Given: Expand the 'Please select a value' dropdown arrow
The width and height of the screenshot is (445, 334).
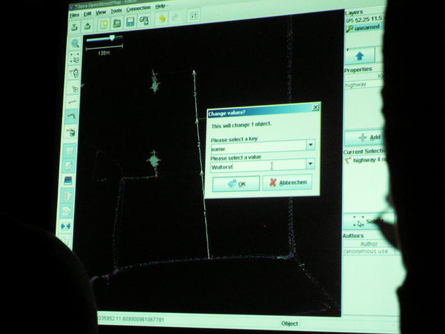Looking at the screenshot, I should click(x=310, y=164).
